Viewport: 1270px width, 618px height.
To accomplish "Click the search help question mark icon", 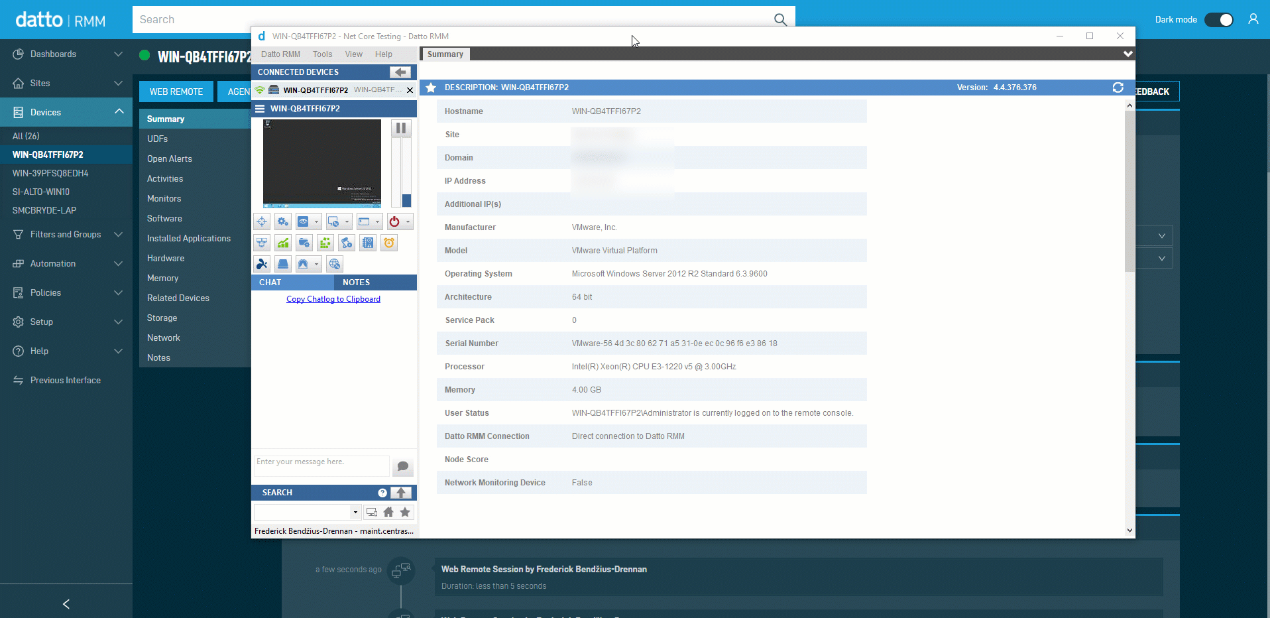I will 382,493.
